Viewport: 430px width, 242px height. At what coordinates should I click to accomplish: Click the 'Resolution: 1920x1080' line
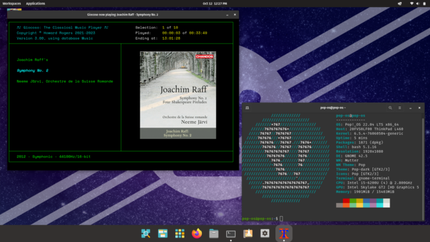point(359,151)
